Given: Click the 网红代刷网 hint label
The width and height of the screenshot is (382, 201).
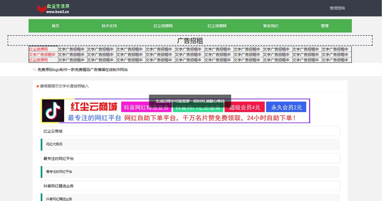Looking at the screenshot, I should (54, 144).
